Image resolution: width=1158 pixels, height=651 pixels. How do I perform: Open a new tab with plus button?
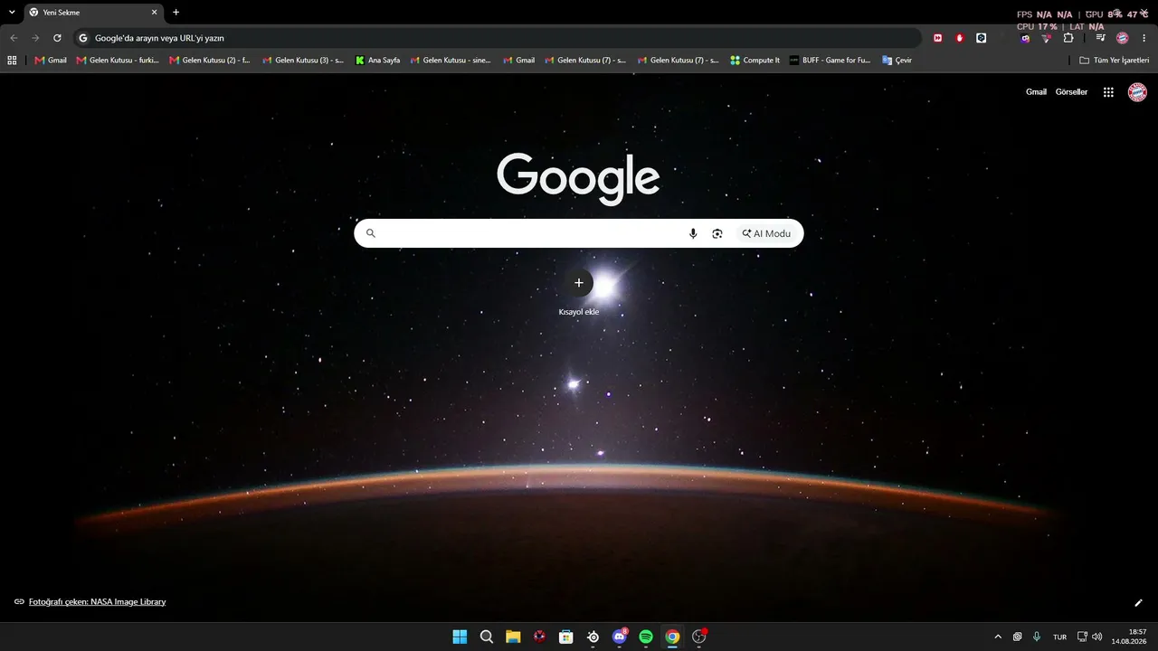(x=176, y=13)
